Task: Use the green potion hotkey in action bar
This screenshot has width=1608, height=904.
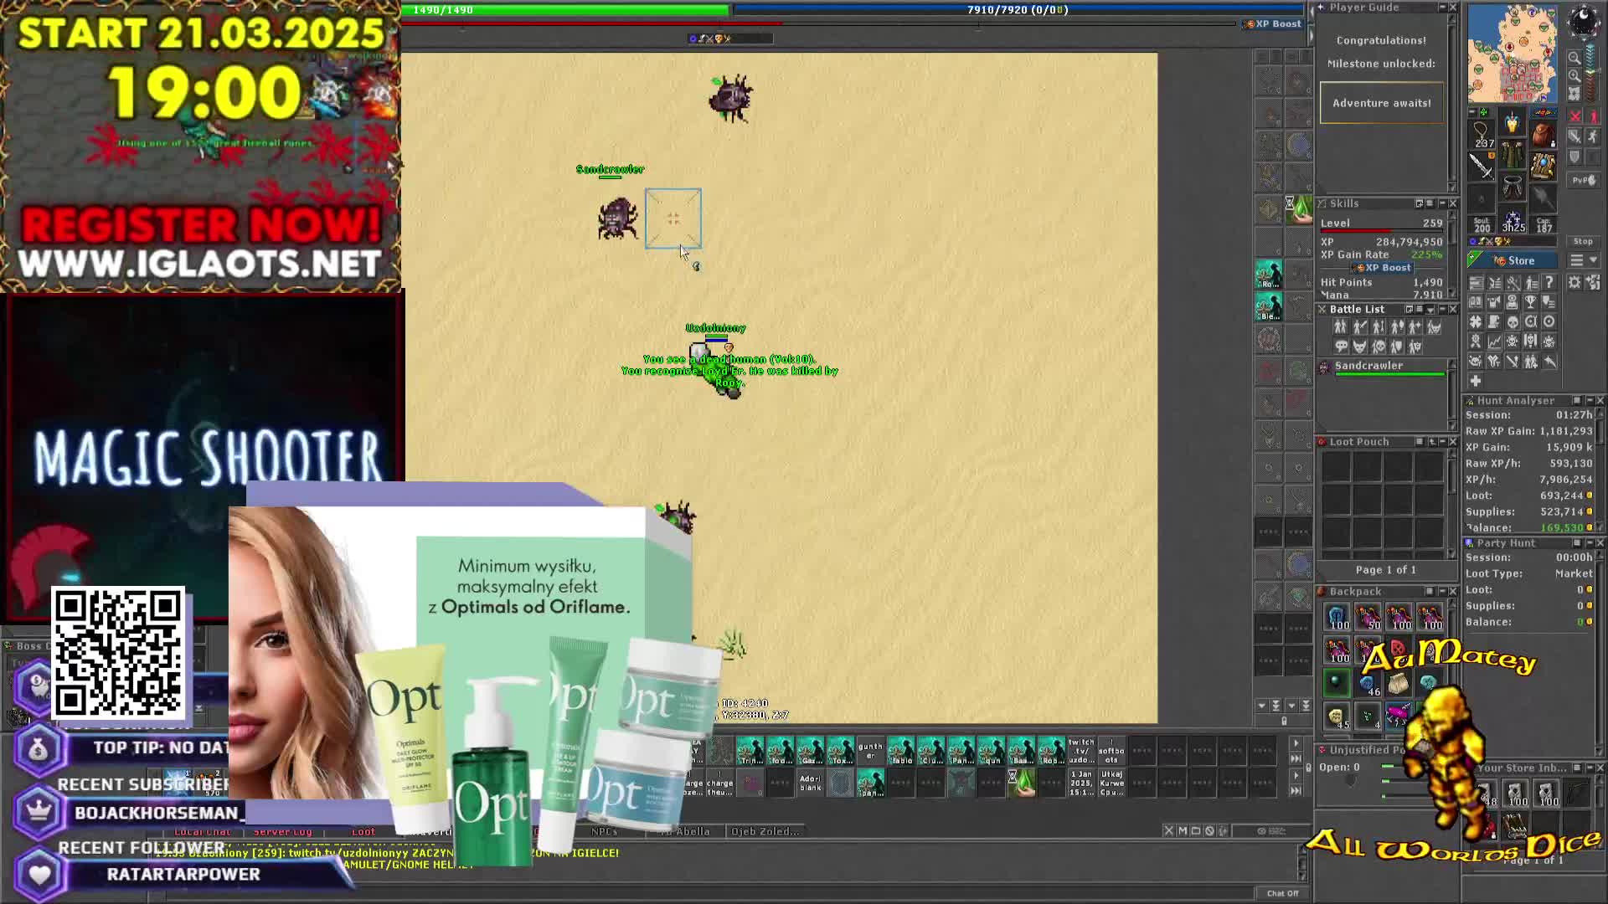Action: point(1022,783)
